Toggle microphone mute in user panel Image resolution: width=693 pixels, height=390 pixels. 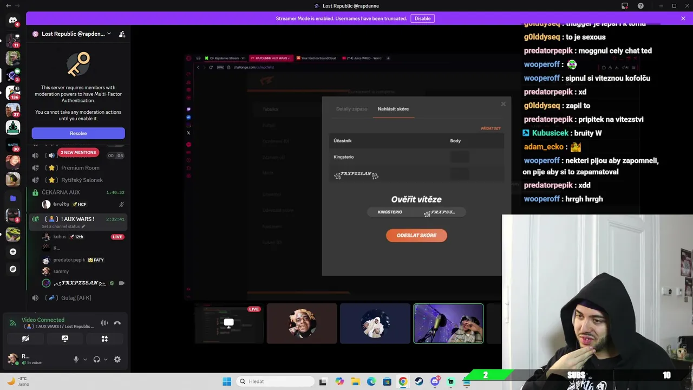[76, 359]
